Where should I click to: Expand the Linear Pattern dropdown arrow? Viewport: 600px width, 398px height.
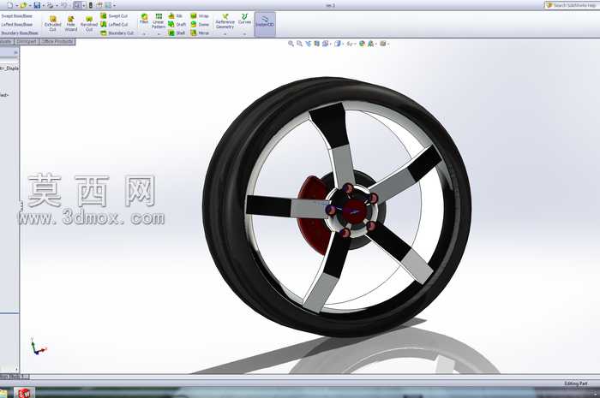[x=159, y=34]
